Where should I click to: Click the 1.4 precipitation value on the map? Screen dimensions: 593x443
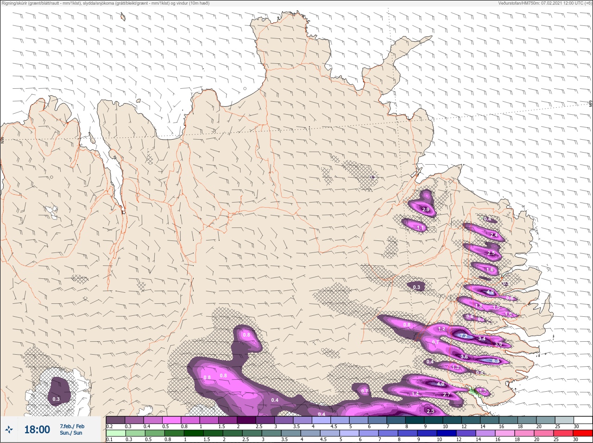(415, 394)
